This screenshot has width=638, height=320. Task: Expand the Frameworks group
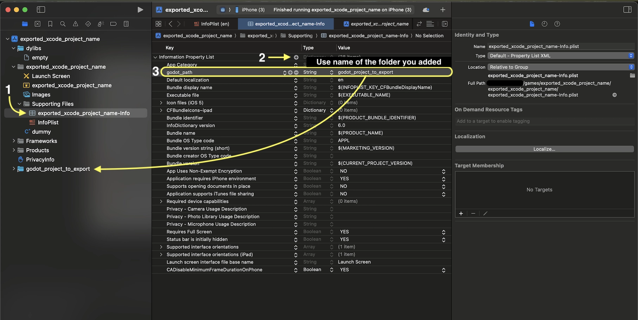coord(14,141)
